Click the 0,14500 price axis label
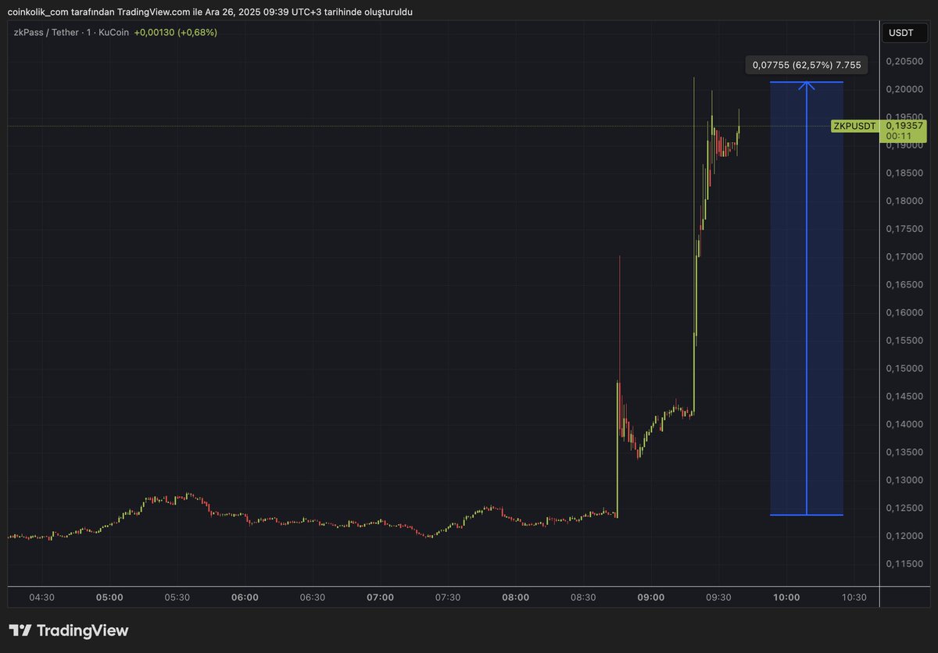The image size is (938, 653). [x=905, y=397]
